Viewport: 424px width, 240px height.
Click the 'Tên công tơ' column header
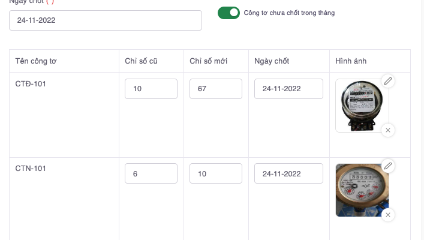point(36,61)
